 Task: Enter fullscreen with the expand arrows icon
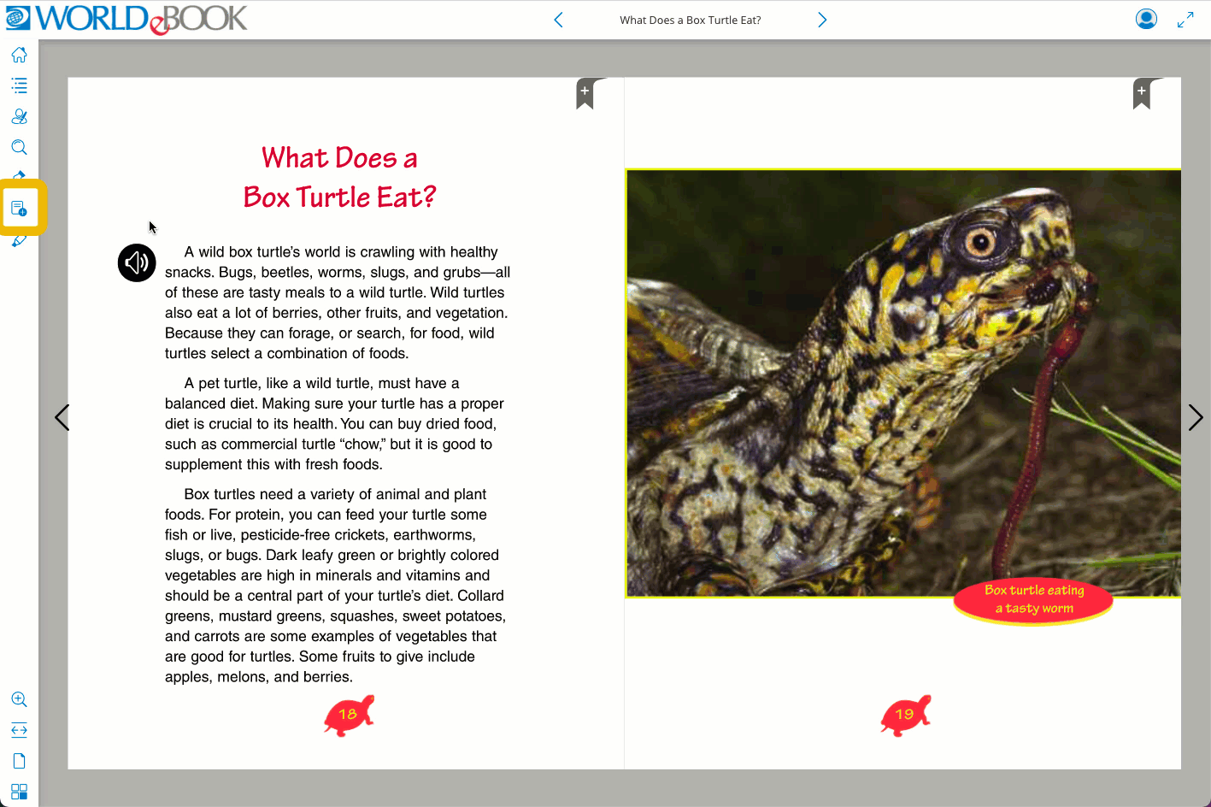click(x=1185, y=20)
